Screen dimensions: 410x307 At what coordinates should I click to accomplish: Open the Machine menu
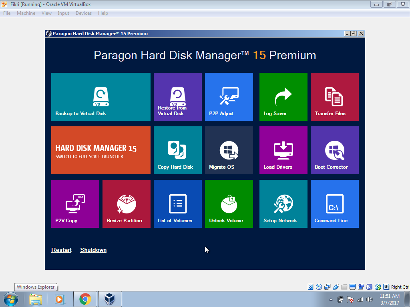pos(26,13)
